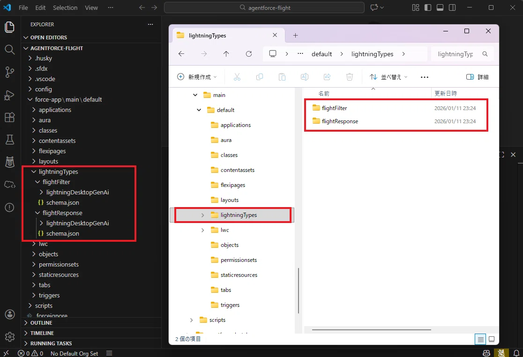This screenshot has width=523, height=357.
Task: Toggle the details pane (詳細) in File Explorer
Action: (477, 77)
